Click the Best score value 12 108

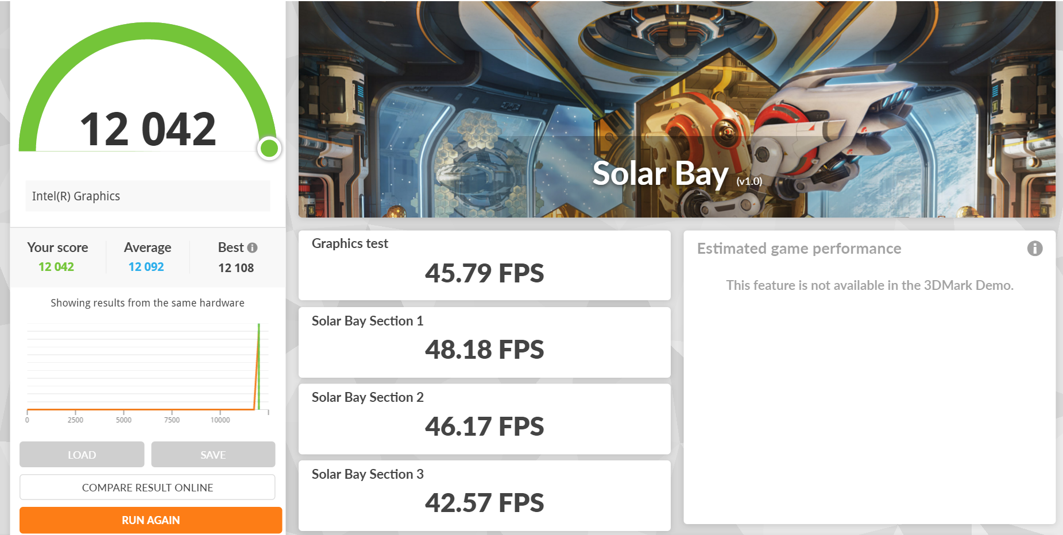click(x=236, y=268)
